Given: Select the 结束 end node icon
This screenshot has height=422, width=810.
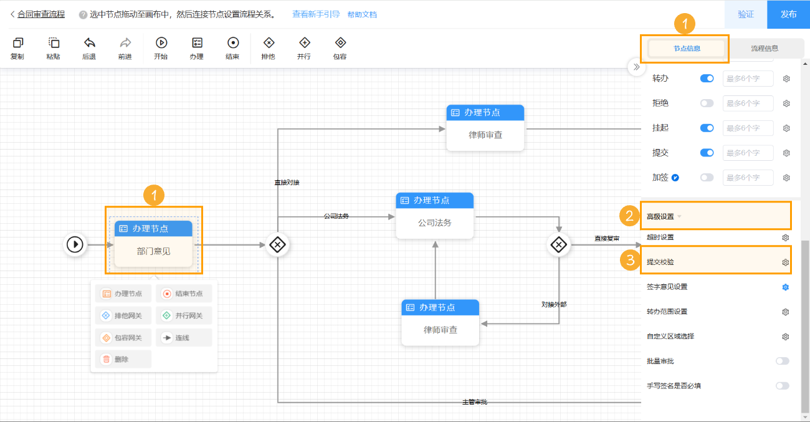Looking at the screenshot, I should tap(232, 43).
